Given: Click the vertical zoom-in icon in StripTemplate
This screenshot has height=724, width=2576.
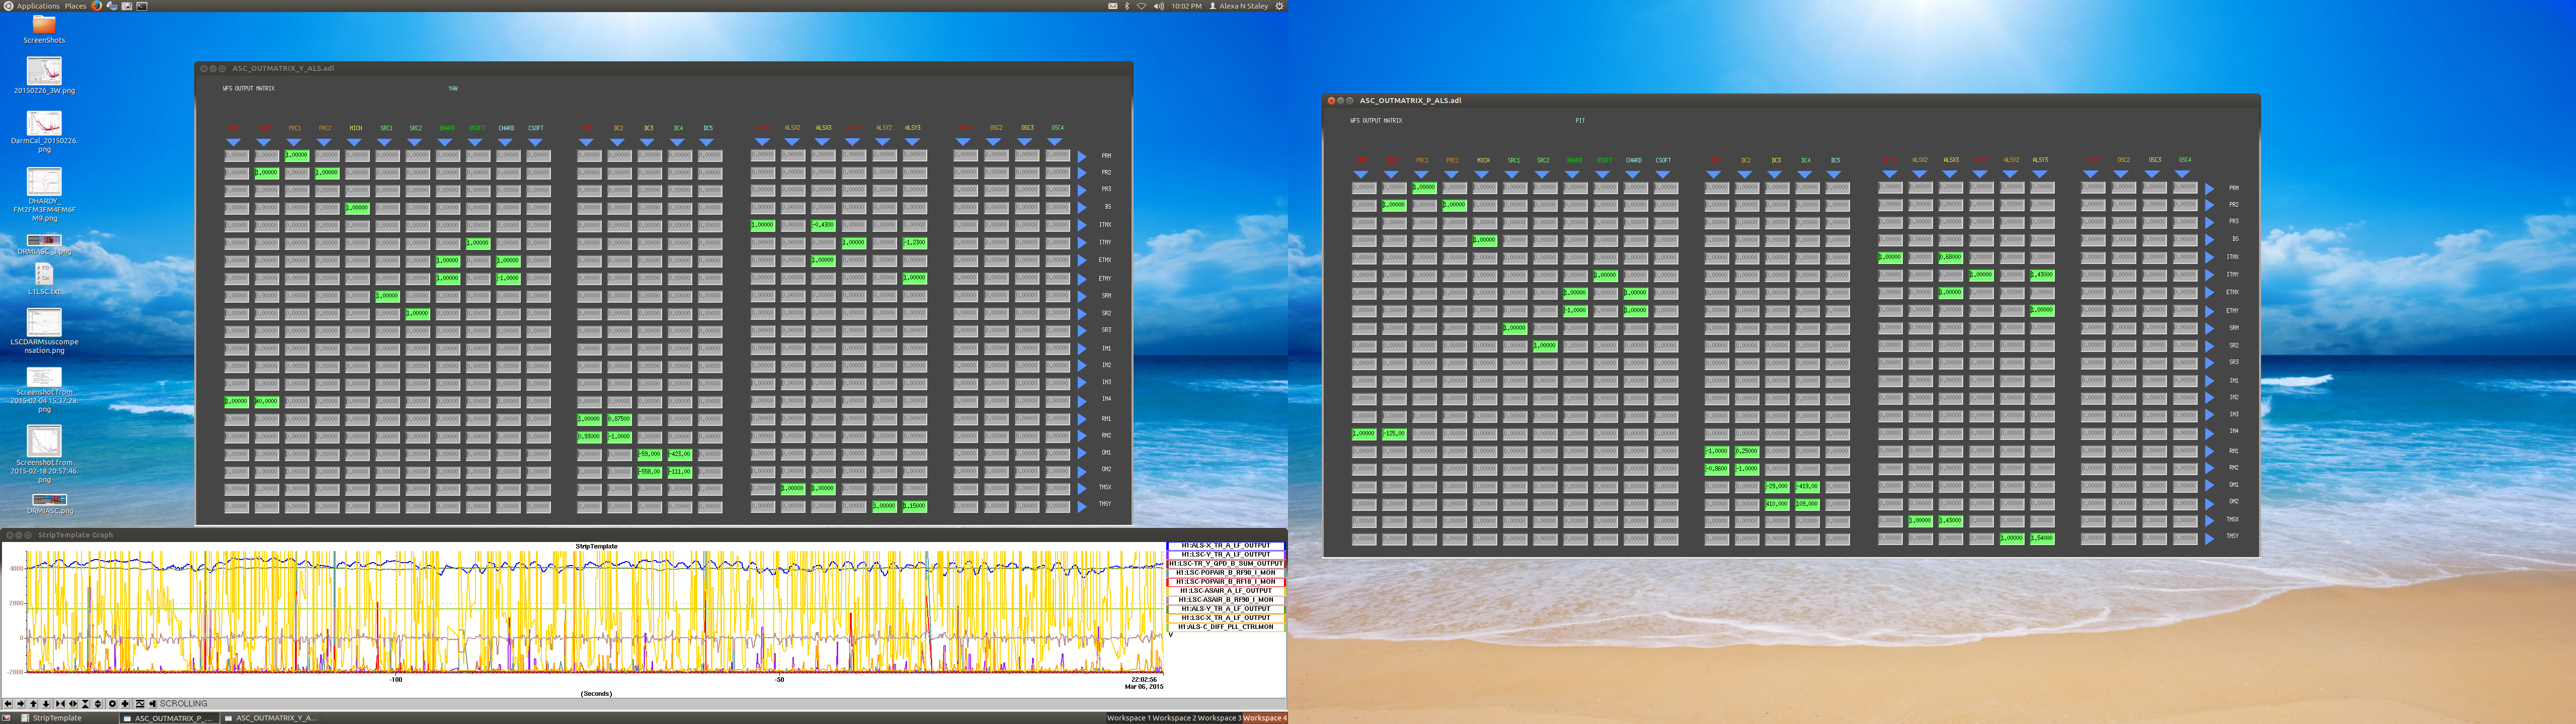Looking at the screenshot, I should [x=86, y=704].
